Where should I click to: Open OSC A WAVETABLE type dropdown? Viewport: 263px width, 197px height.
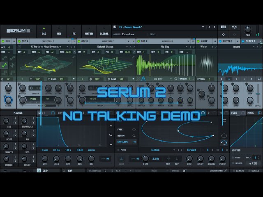point(51,41)
